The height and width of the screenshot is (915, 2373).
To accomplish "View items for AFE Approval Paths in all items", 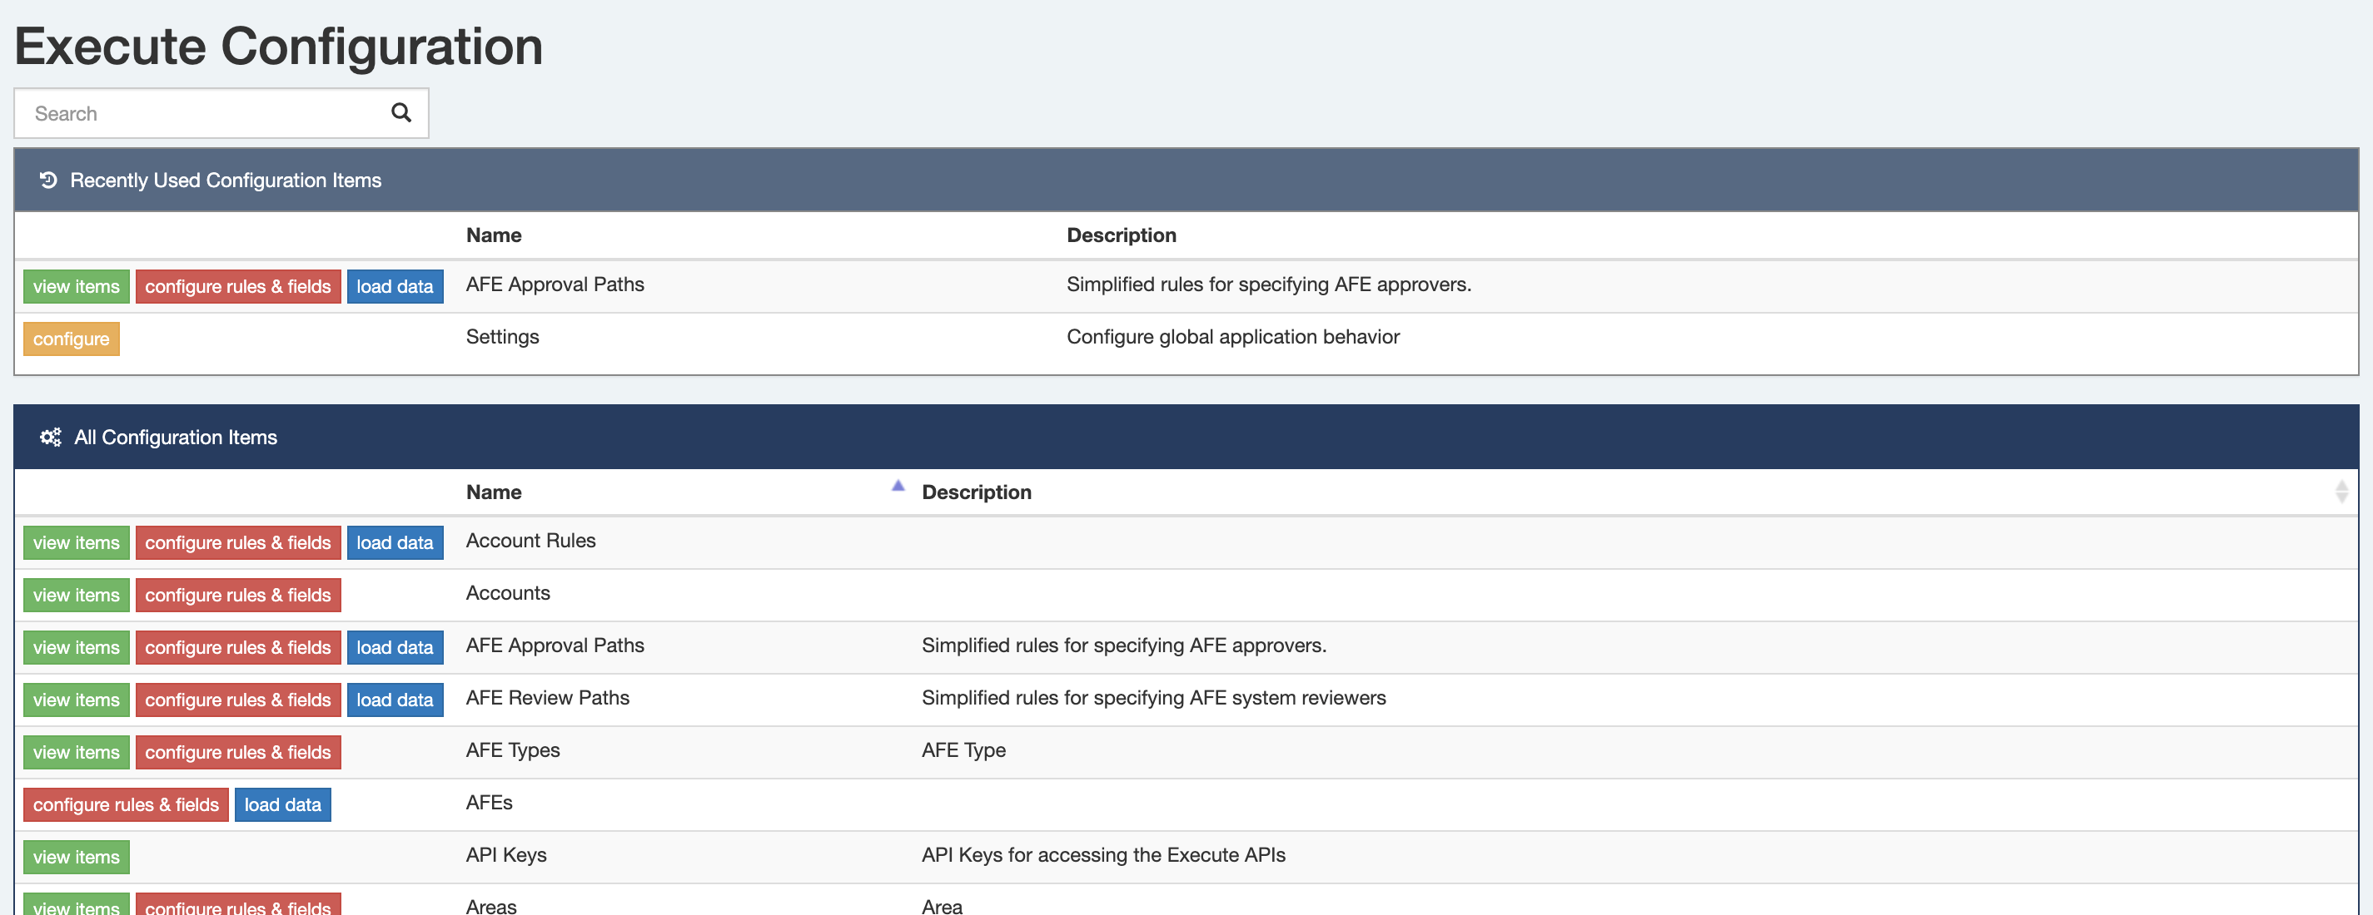I will point(77,648).
